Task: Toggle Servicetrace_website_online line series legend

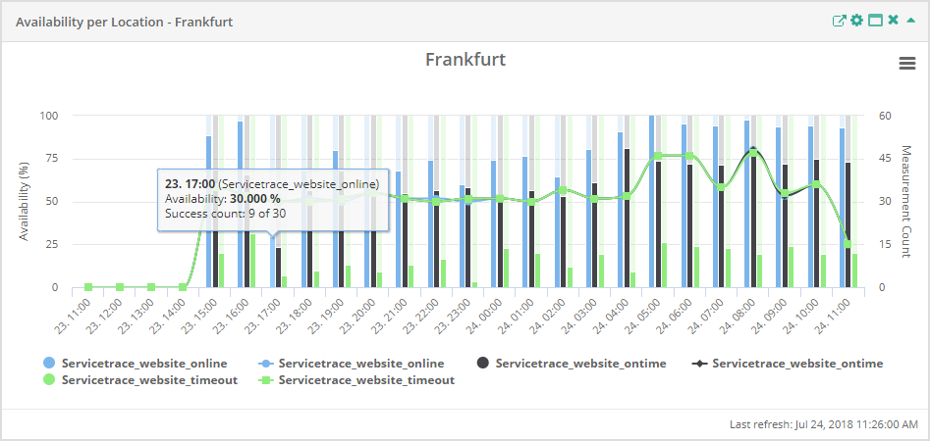Action: [353, 364]
